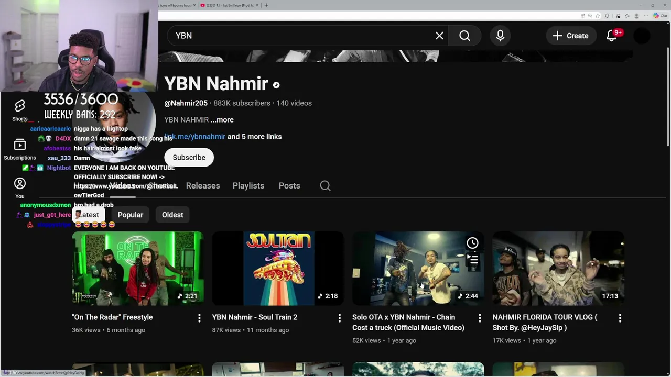Close the 'bounce house' browser tab

coord(194,5)
